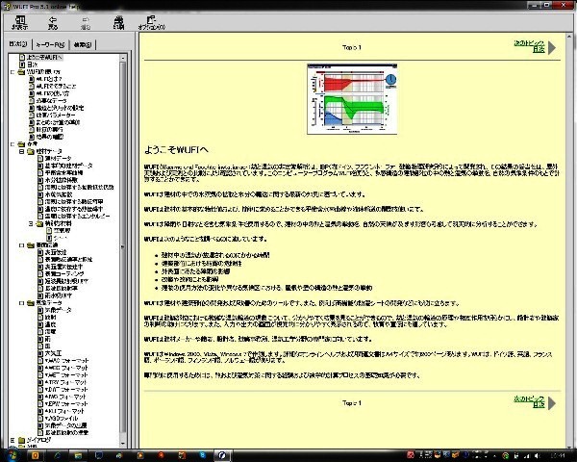Switch to the キーワード tab
Screen dimensions: 577x462
click(49, 44)
